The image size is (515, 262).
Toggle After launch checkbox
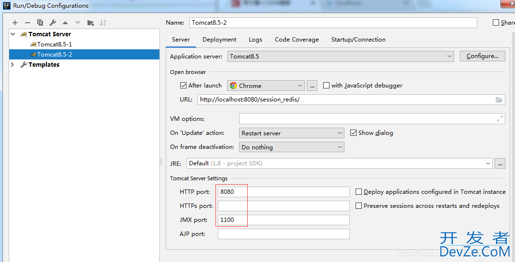pyautogui.click(x=183, y=86)
